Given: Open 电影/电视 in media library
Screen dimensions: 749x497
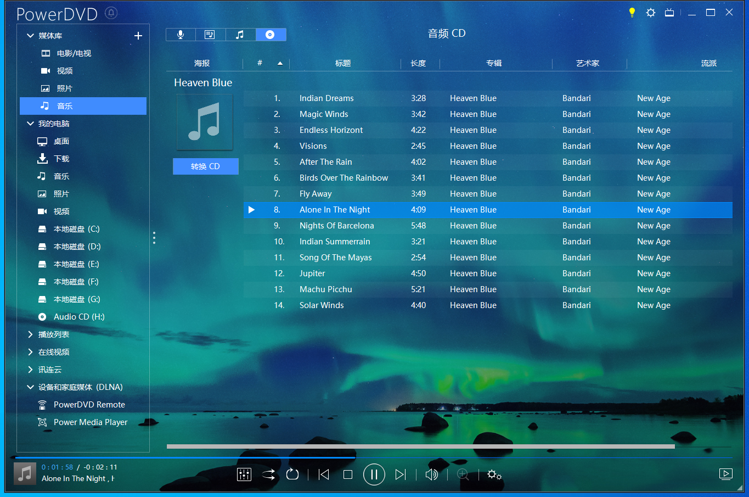Looking at the screenshot, I should (83, 53).
